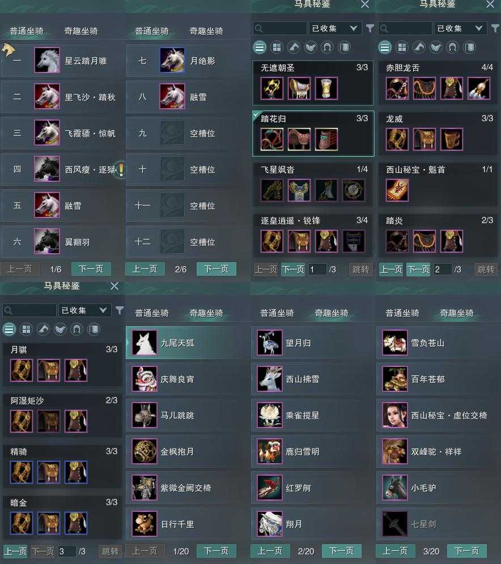Select the 百年苍郁 turtle mount icon
Viewport: 501px width, 564px height.
tap(395, 379)
